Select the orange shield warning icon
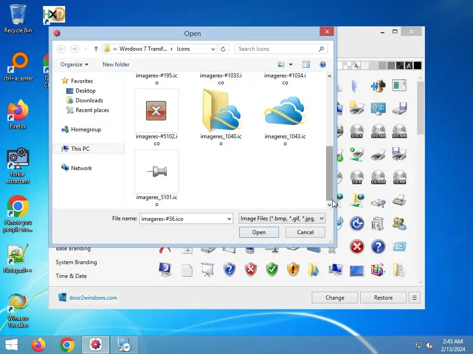 click(293, 269)
